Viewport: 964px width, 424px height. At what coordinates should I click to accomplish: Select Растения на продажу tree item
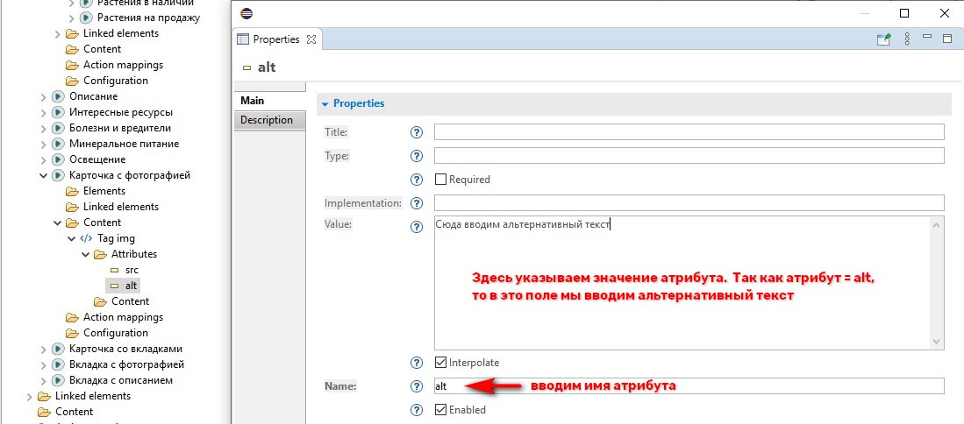tap(149, 18)
